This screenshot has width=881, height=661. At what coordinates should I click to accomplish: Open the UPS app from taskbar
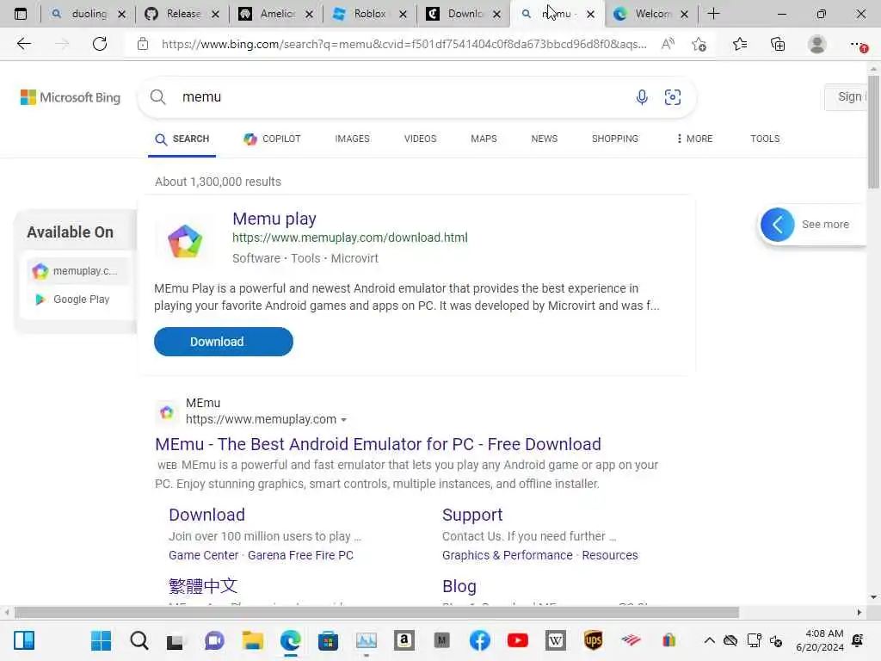click(x=594, y=640)
